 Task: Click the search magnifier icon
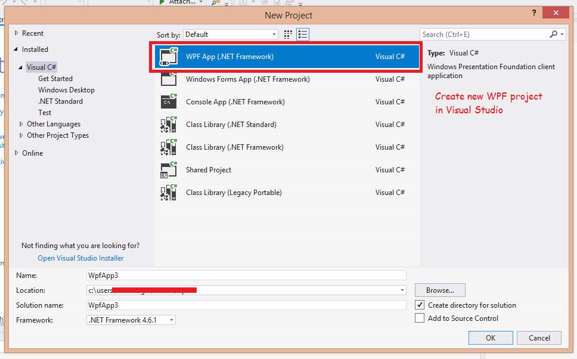point(553,34)
